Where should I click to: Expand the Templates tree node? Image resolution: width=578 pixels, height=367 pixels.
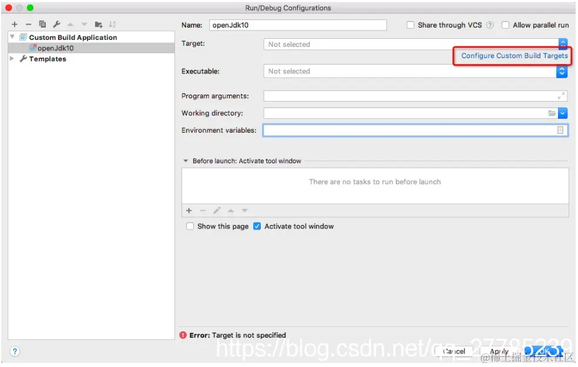tap(12, 59)
